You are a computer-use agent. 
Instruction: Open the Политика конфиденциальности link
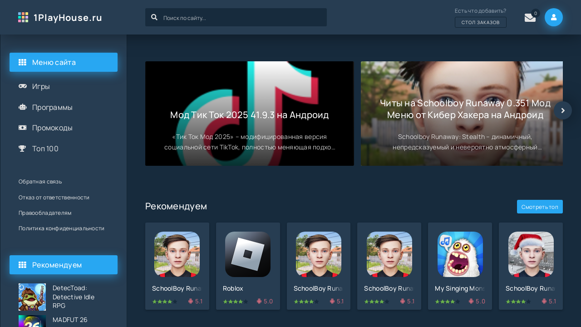tap(61, 228)
